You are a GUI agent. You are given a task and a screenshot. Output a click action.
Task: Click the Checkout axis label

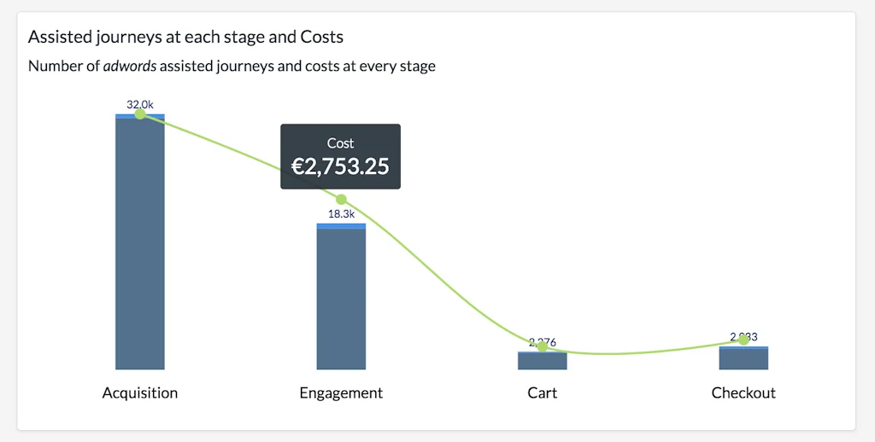[743, 393]
